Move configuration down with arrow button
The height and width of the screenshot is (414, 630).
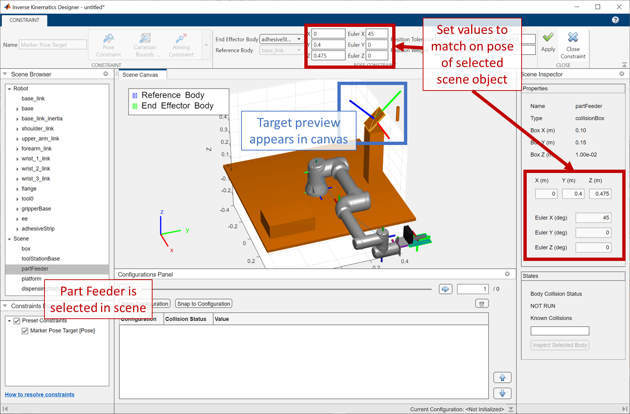(x=502, y=393)
